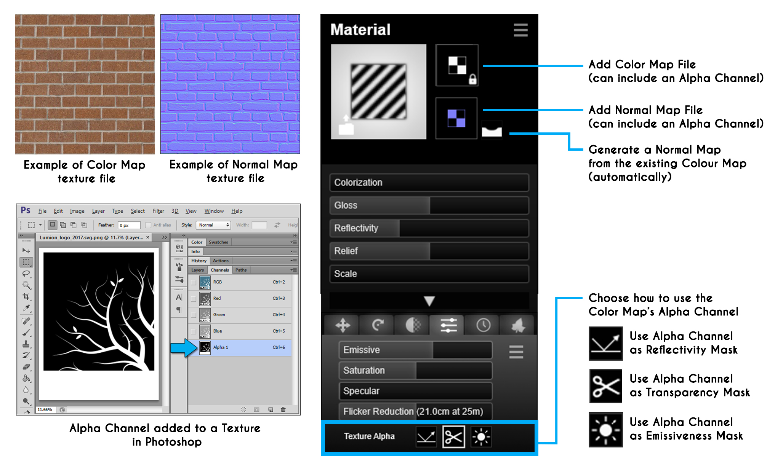Generate a Normal Map from the Colour Map
783x468 pixels.
(x=492, y=131)
